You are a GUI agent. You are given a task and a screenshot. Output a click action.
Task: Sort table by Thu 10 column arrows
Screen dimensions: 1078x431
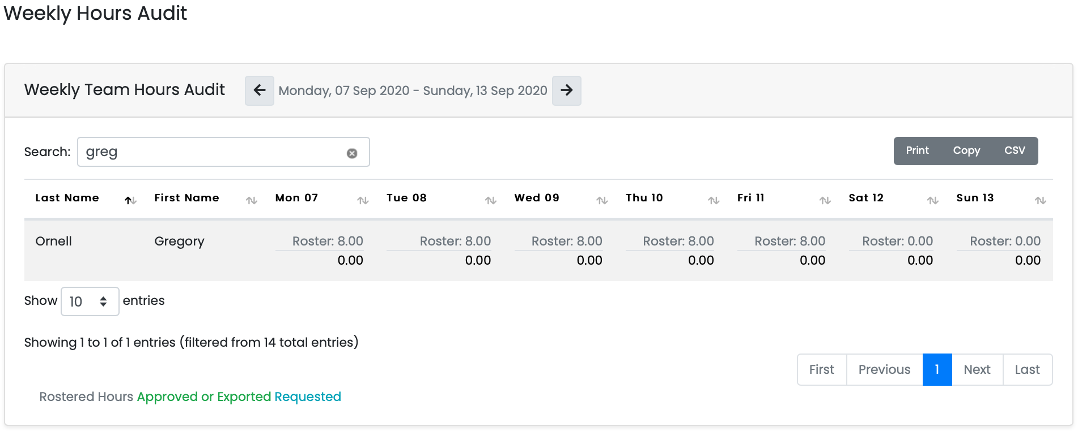714,200
